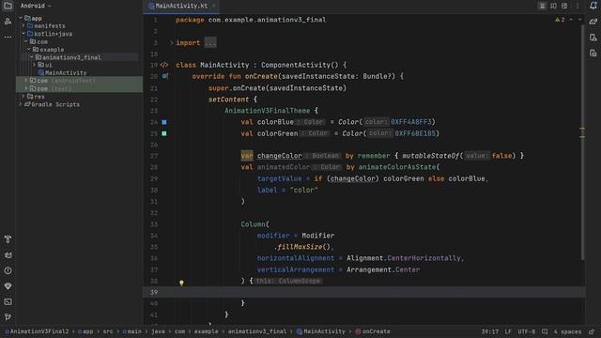601x338 pixels.
Task: Switch editor to Design view
Action: point(564,6)
